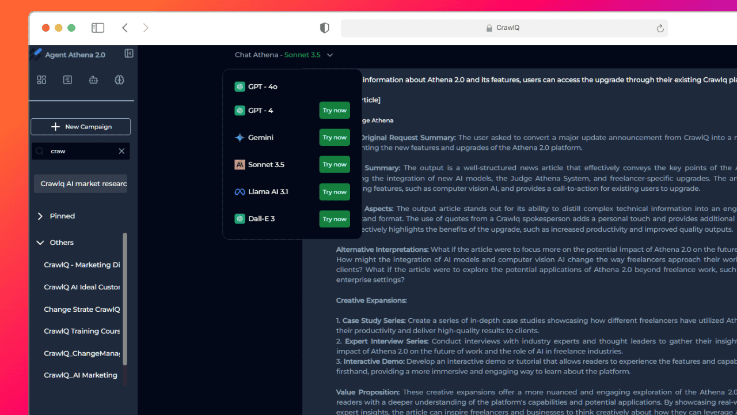Viewport: 737px width, 415px height.
Task: Toggle the browser sidebar icon
Action: point(98,28)
